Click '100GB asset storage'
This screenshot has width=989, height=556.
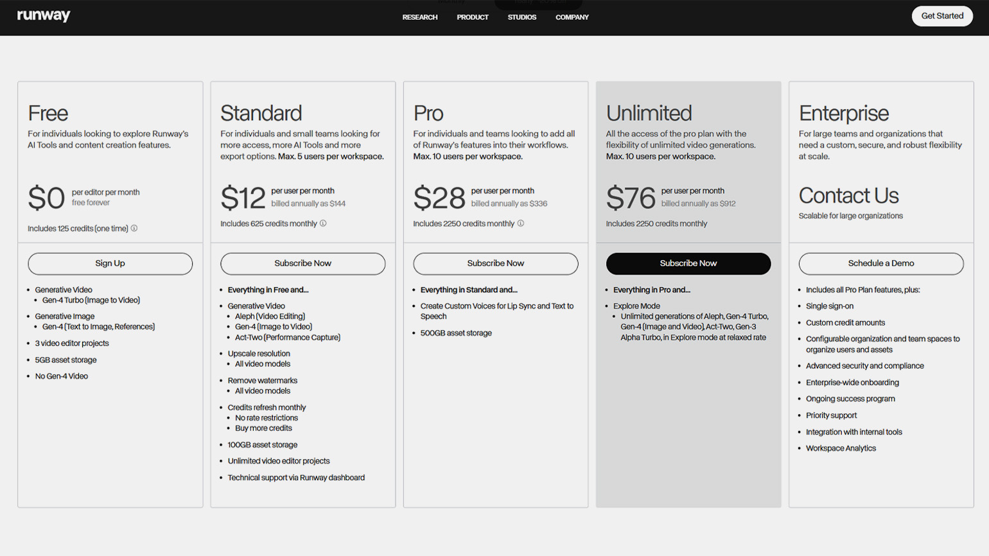coord(263,445)
